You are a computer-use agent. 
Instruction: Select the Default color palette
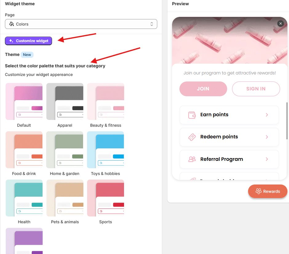(x=24, y=101)
